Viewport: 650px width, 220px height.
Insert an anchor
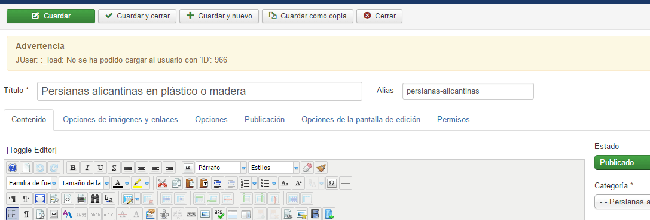pyautogui.click(x=164, y=214)
